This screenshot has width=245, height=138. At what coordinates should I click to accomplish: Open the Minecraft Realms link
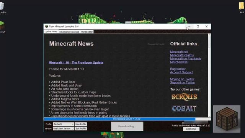coord(182,55)
